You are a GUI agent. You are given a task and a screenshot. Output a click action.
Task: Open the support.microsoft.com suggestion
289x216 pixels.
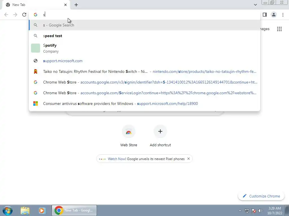click(144, 61)
